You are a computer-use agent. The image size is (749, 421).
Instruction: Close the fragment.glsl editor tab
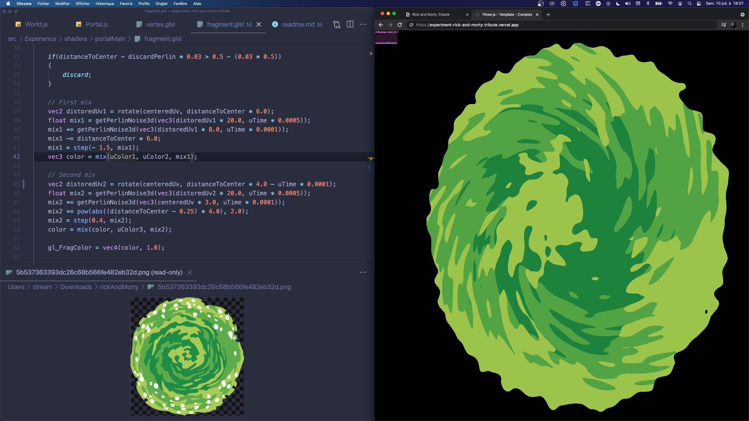coord(259,24)
